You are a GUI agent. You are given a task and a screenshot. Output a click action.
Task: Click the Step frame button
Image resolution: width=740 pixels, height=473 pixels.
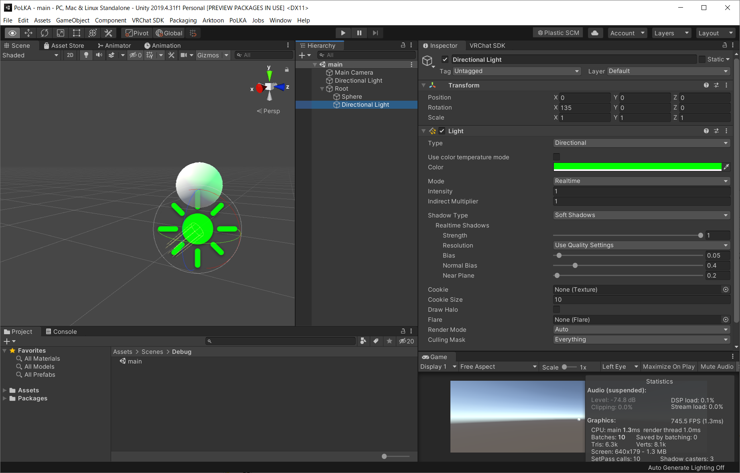coord(375,33)
